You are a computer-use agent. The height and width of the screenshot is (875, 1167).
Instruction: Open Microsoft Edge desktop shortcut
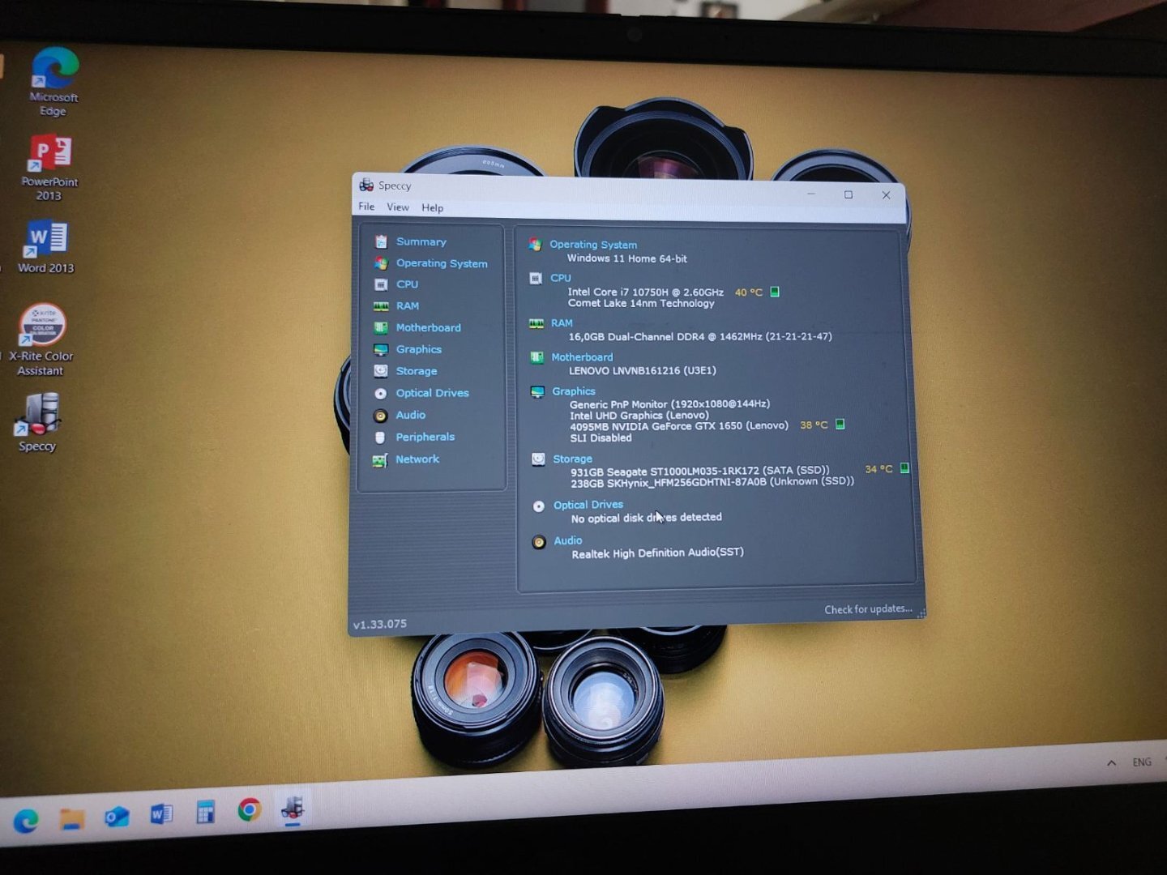(x=53, y=81)
